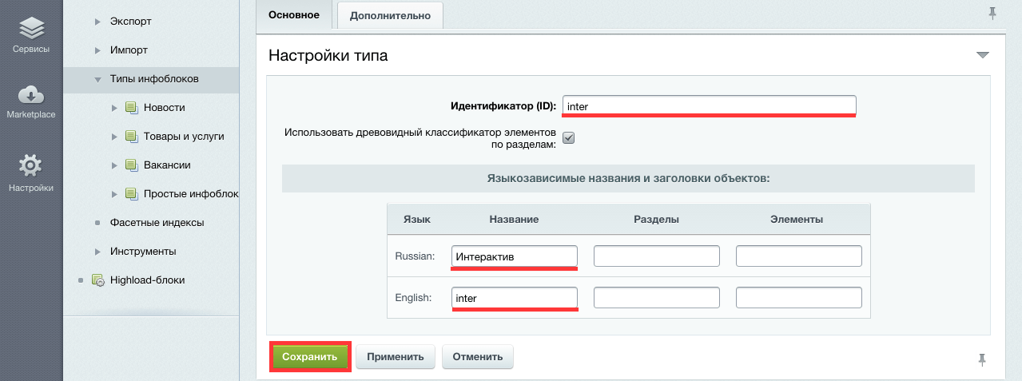Open the Настройки gear icon

pos(30,166)
